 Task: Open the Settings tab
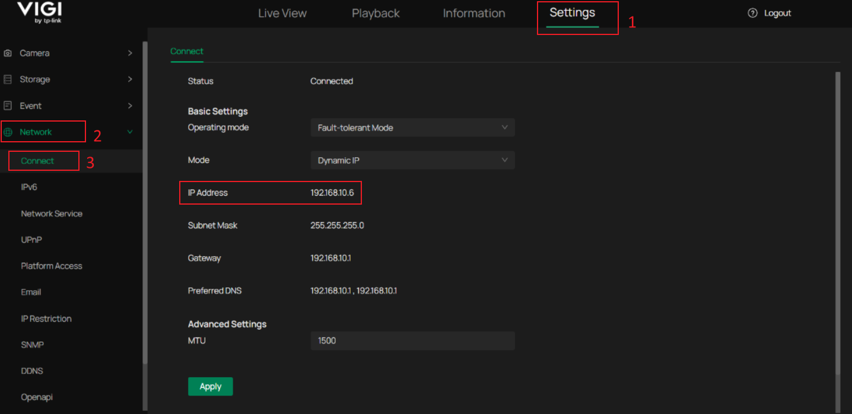pos(573,12)
